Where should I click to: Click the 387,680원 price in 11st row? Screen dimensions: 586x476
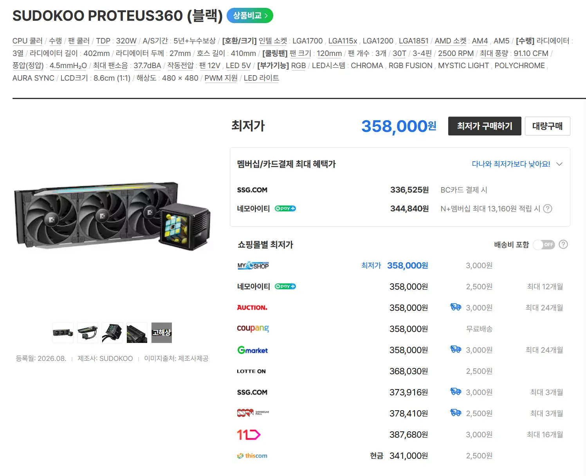[x=409, y=435]
